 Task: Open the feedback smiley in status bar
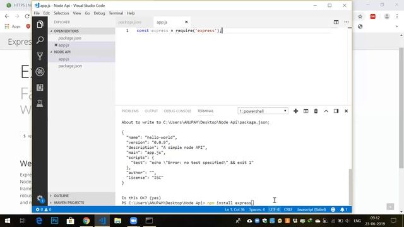333,209
